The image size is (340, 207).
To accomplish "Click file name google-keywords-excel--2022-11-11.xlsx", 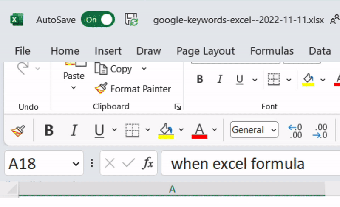I will 238,20.
